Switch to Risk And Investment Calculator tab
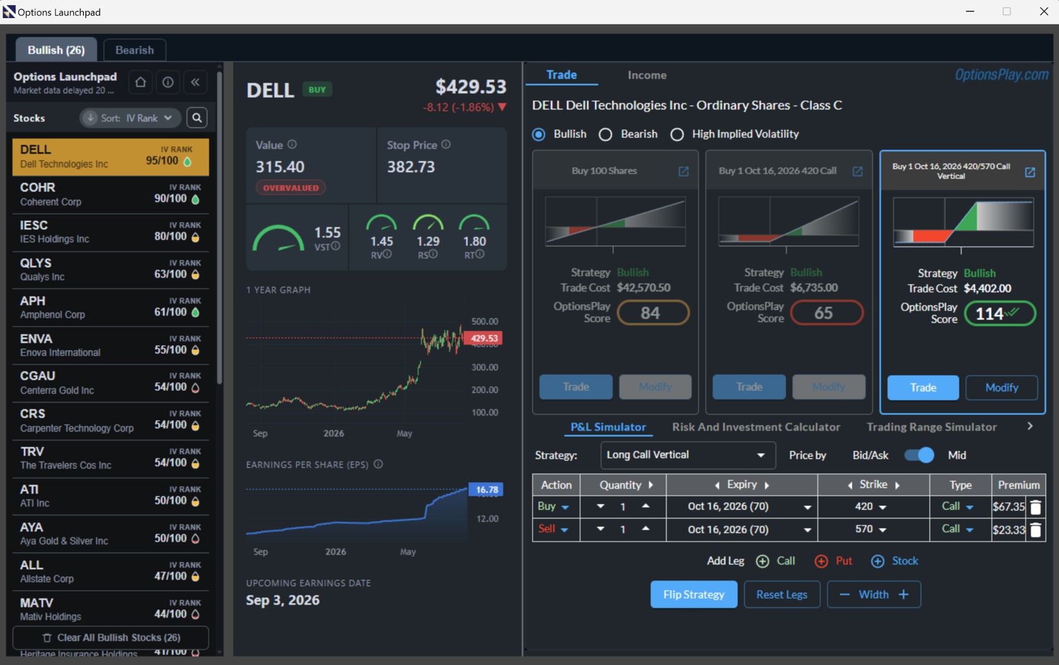The image size is (1059, 665). 756,427
